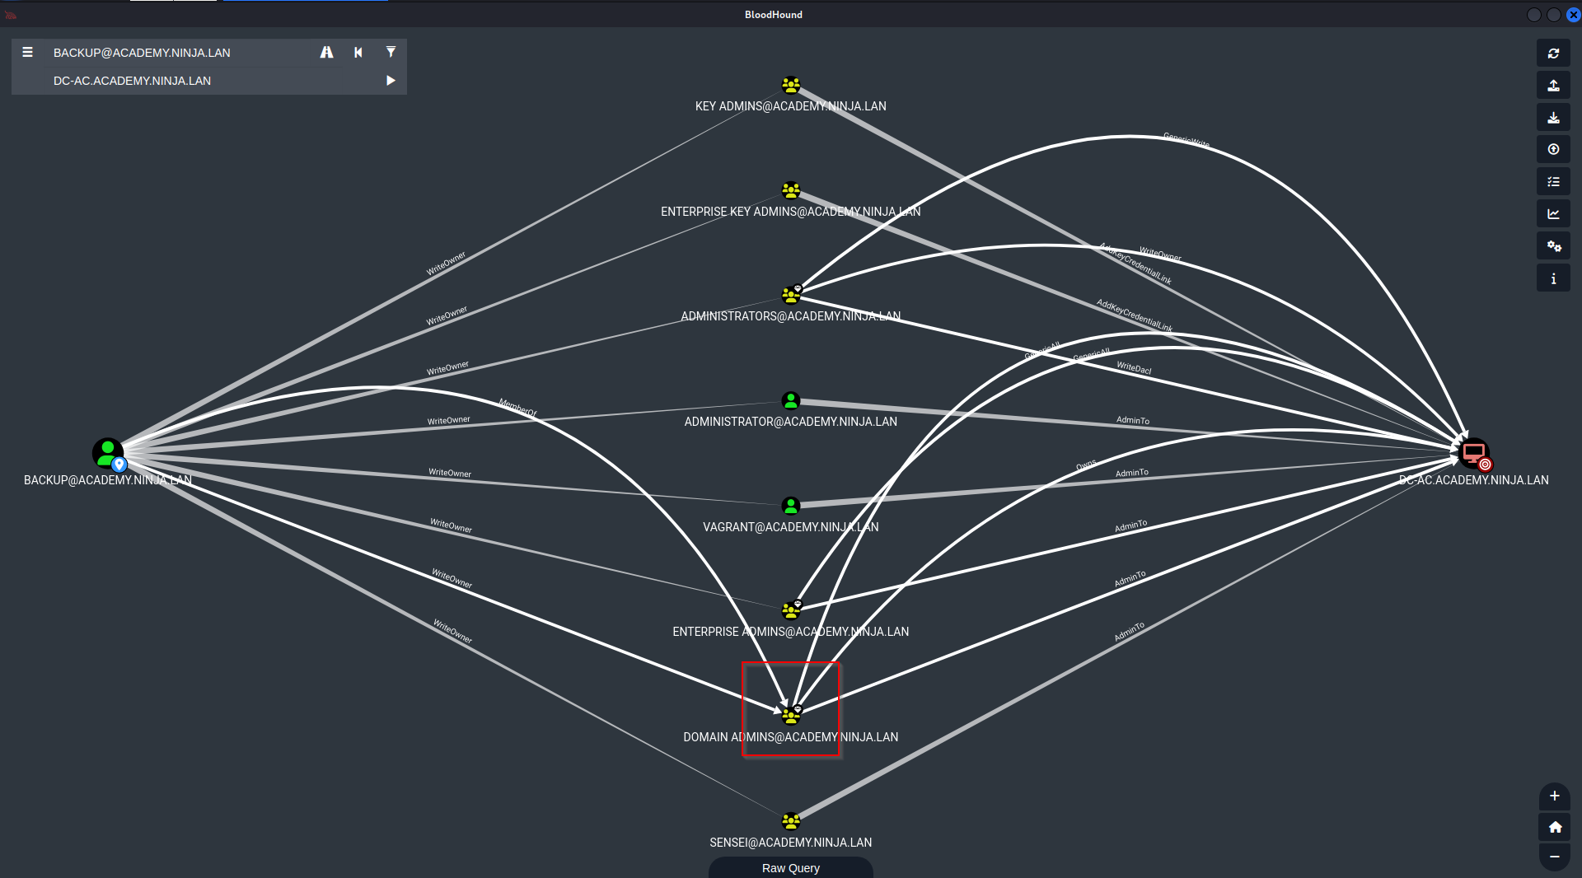Viewport: 1582px width, 878px height.
Task: Zoom in with the plus button
Action: point(1554,796)
